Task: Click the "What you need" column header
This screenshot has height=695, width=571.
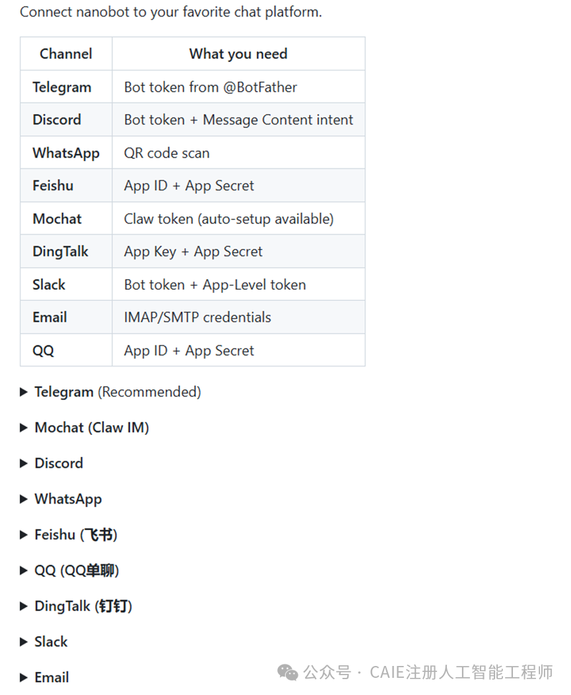Action: click(x=238, y=54)
